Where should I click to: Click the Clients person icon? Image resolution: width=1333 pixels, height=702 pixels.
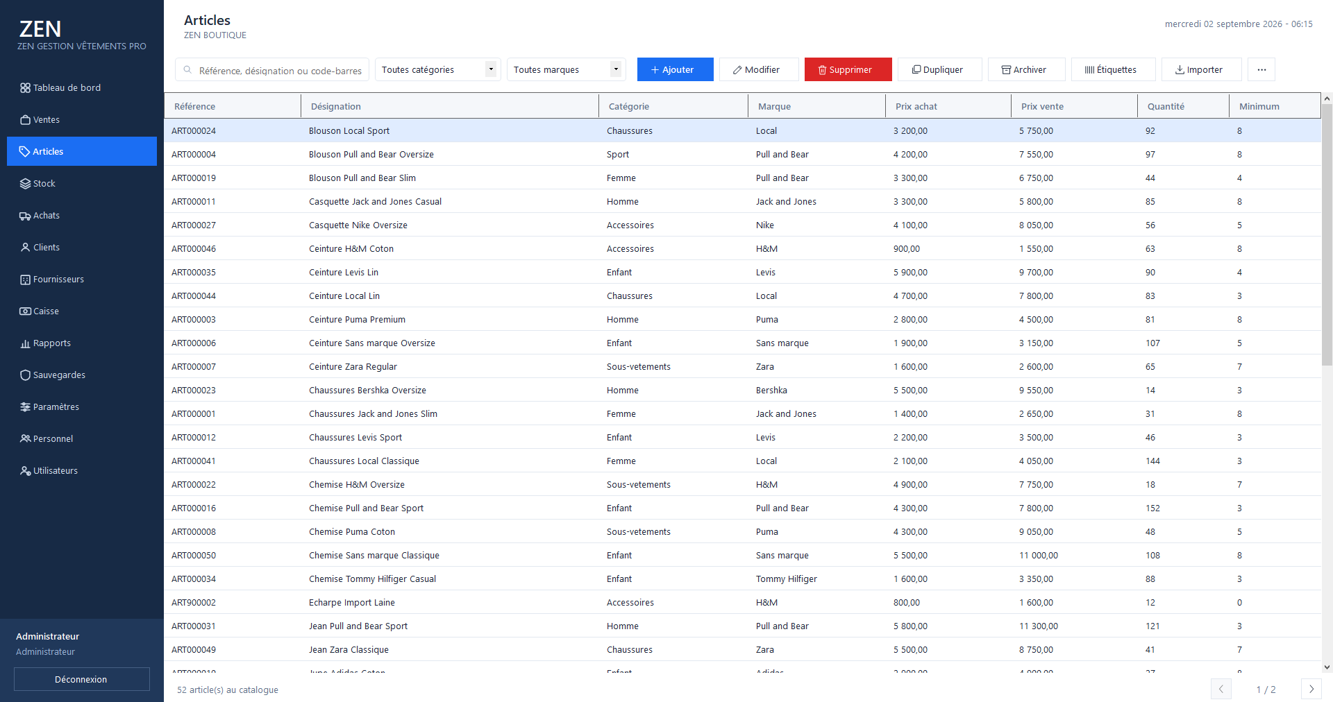pos(25,248)
